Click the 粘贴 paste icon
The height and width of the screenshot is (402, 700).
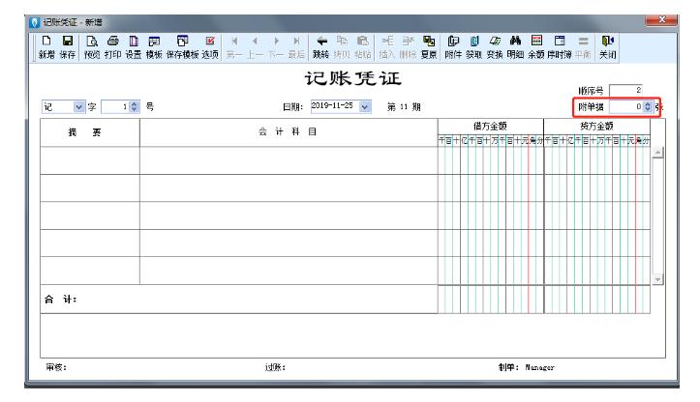(x=363, y=46)
